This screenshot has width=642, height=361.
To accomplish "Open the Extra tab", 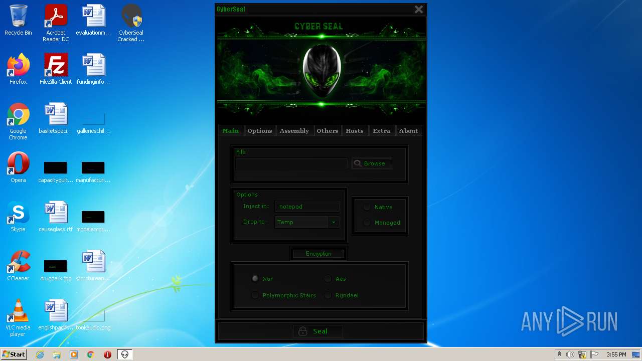I will [x=382, y=131].
